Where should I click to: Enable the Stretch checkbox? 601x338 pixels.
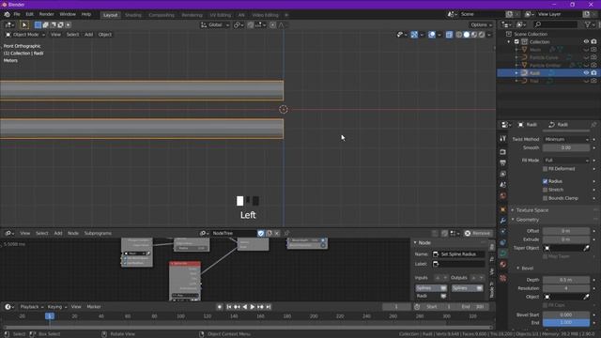tap(545, 190)
